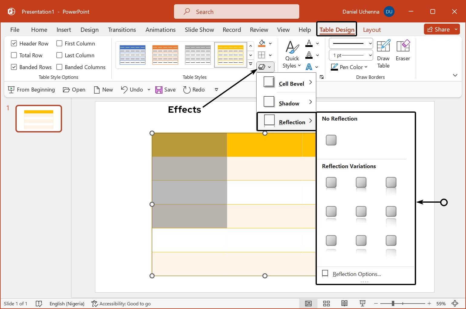Click the Shading paint bucket icon
Image resolution: width=466 pixels, height=309 pixels.
[262, 43]
